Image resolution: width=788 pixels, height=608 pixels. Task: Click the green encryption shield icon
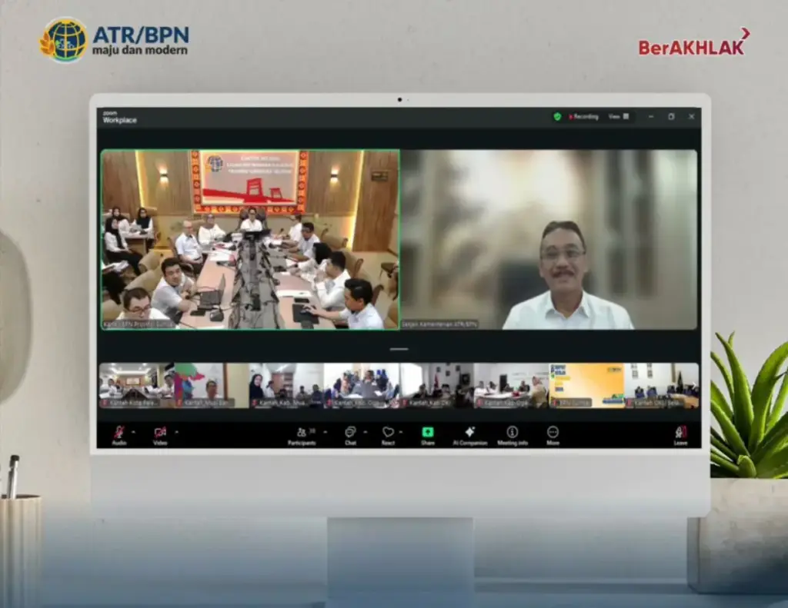pyautogui.click(x=557, y=117)
